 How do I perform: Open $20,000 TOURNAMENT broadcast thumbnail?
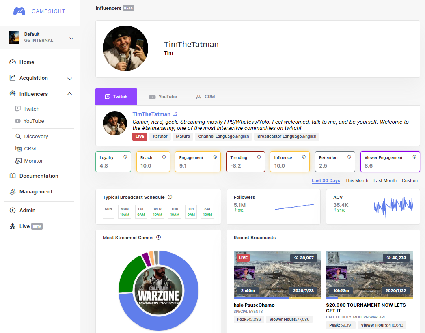pyautogui.click(x=369, y=275)
